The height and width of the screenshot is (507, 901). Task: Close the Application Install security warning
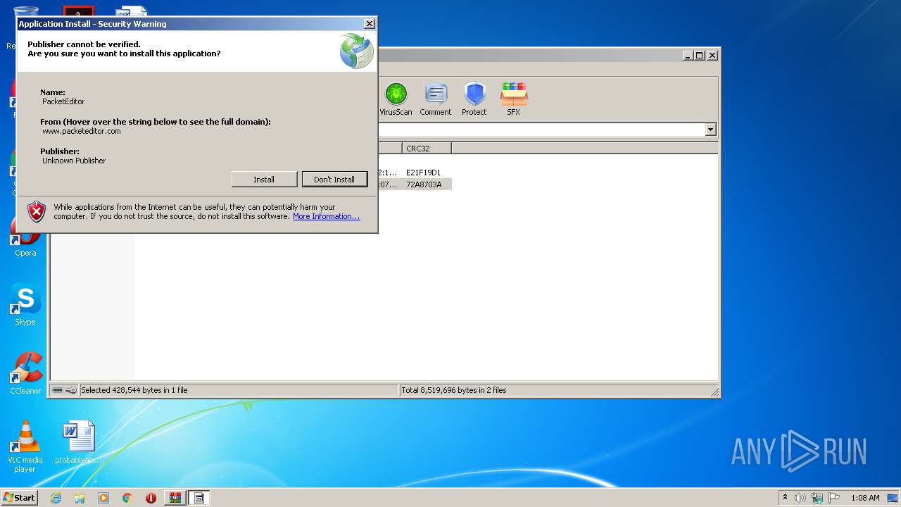click(x=369, y=24)
